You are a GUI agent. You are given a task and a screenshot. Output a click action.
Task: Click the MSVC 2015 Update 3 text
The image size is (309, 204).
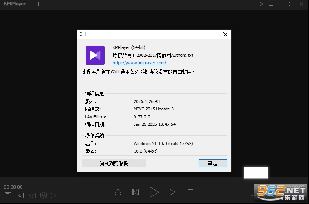154,109
